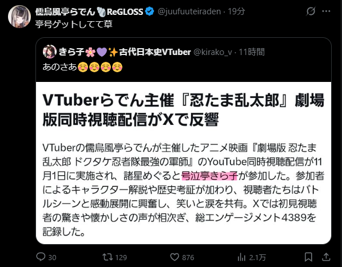The width and height of the screenshot is (342, 267).
Task: Click the blue verified badge
Action: tap(150, 11)
